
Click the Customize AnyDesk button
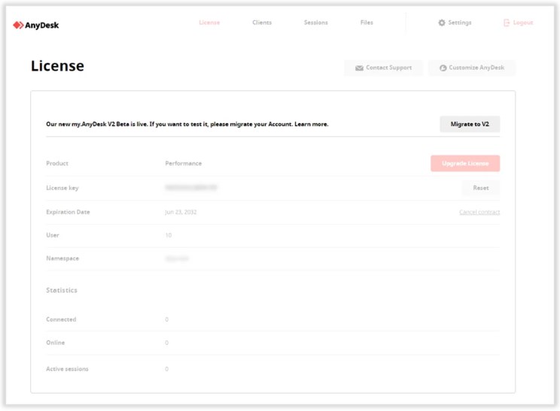[x=472, y=68]
